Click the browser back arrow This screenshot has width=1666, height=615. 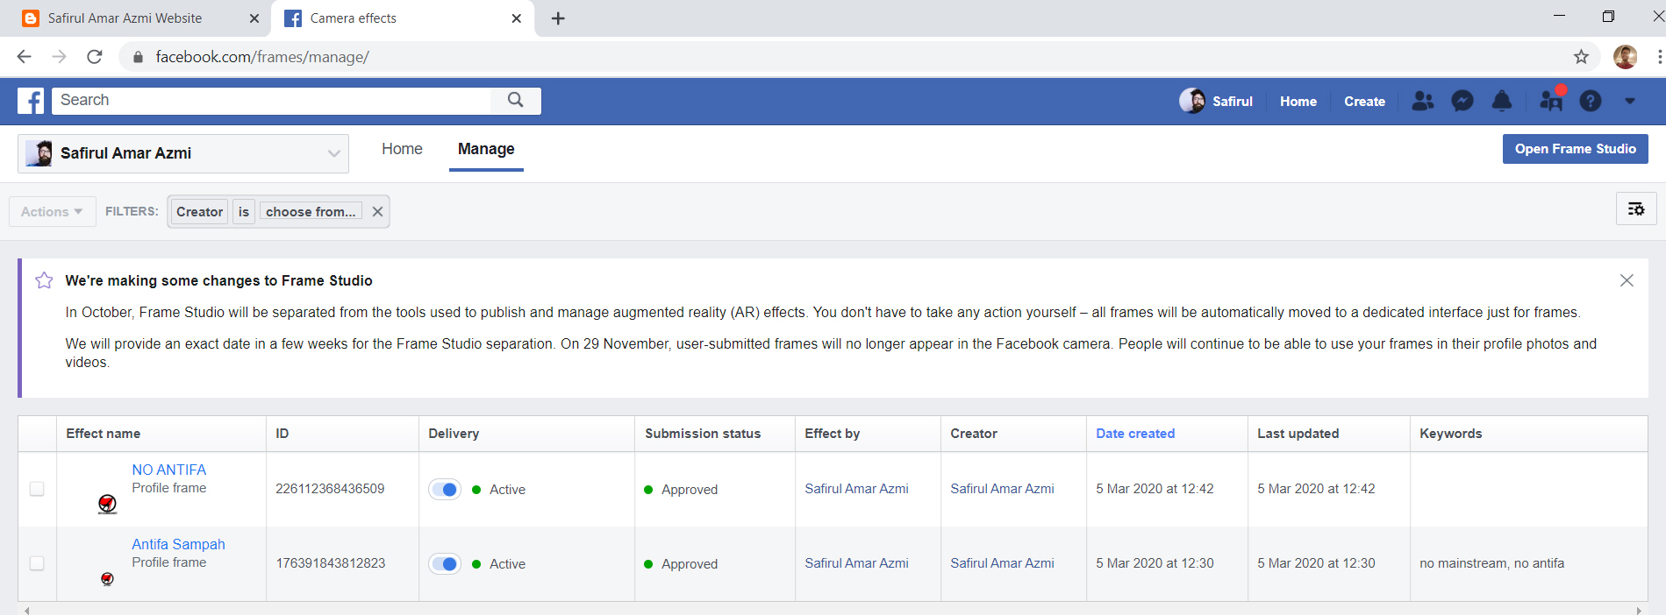point(24,57)
